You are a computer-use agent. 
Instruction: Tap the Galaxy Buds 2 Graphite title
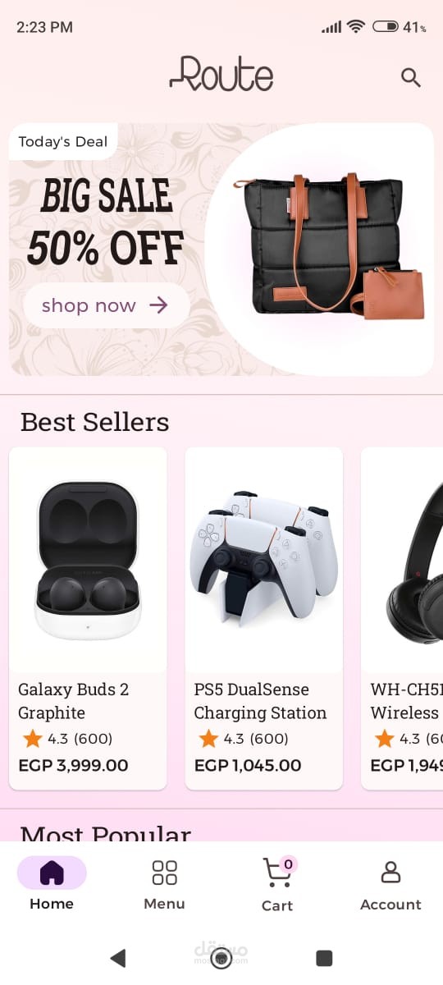[x=74, y=701]
